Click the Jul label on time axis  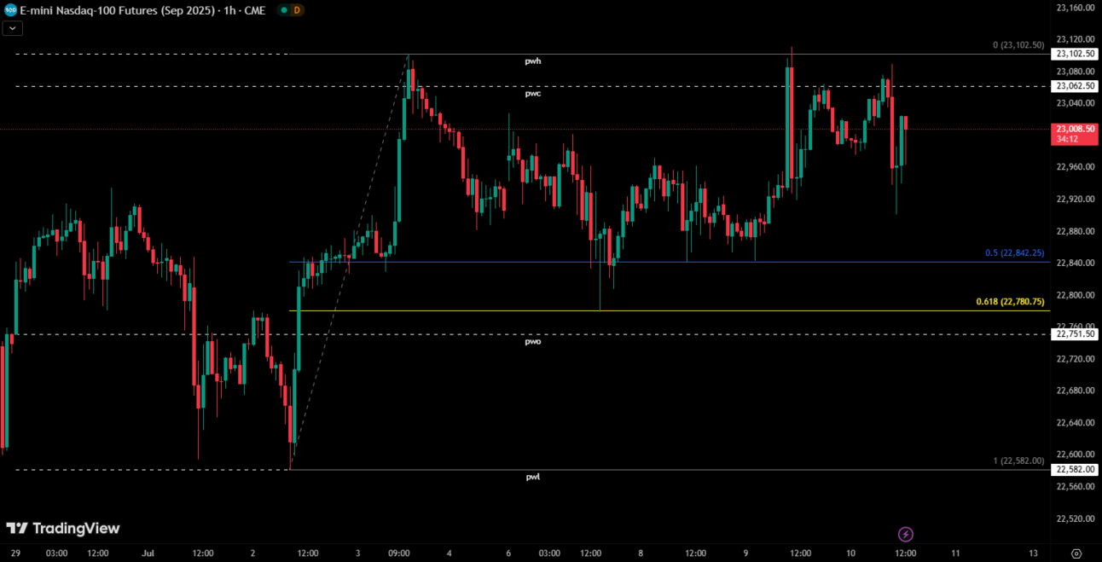148,553
